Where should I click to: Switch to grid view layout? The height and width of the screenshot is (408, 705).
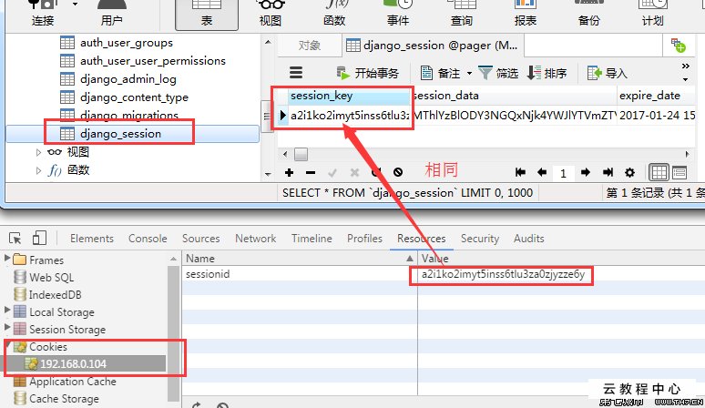(x=658, y=172)
